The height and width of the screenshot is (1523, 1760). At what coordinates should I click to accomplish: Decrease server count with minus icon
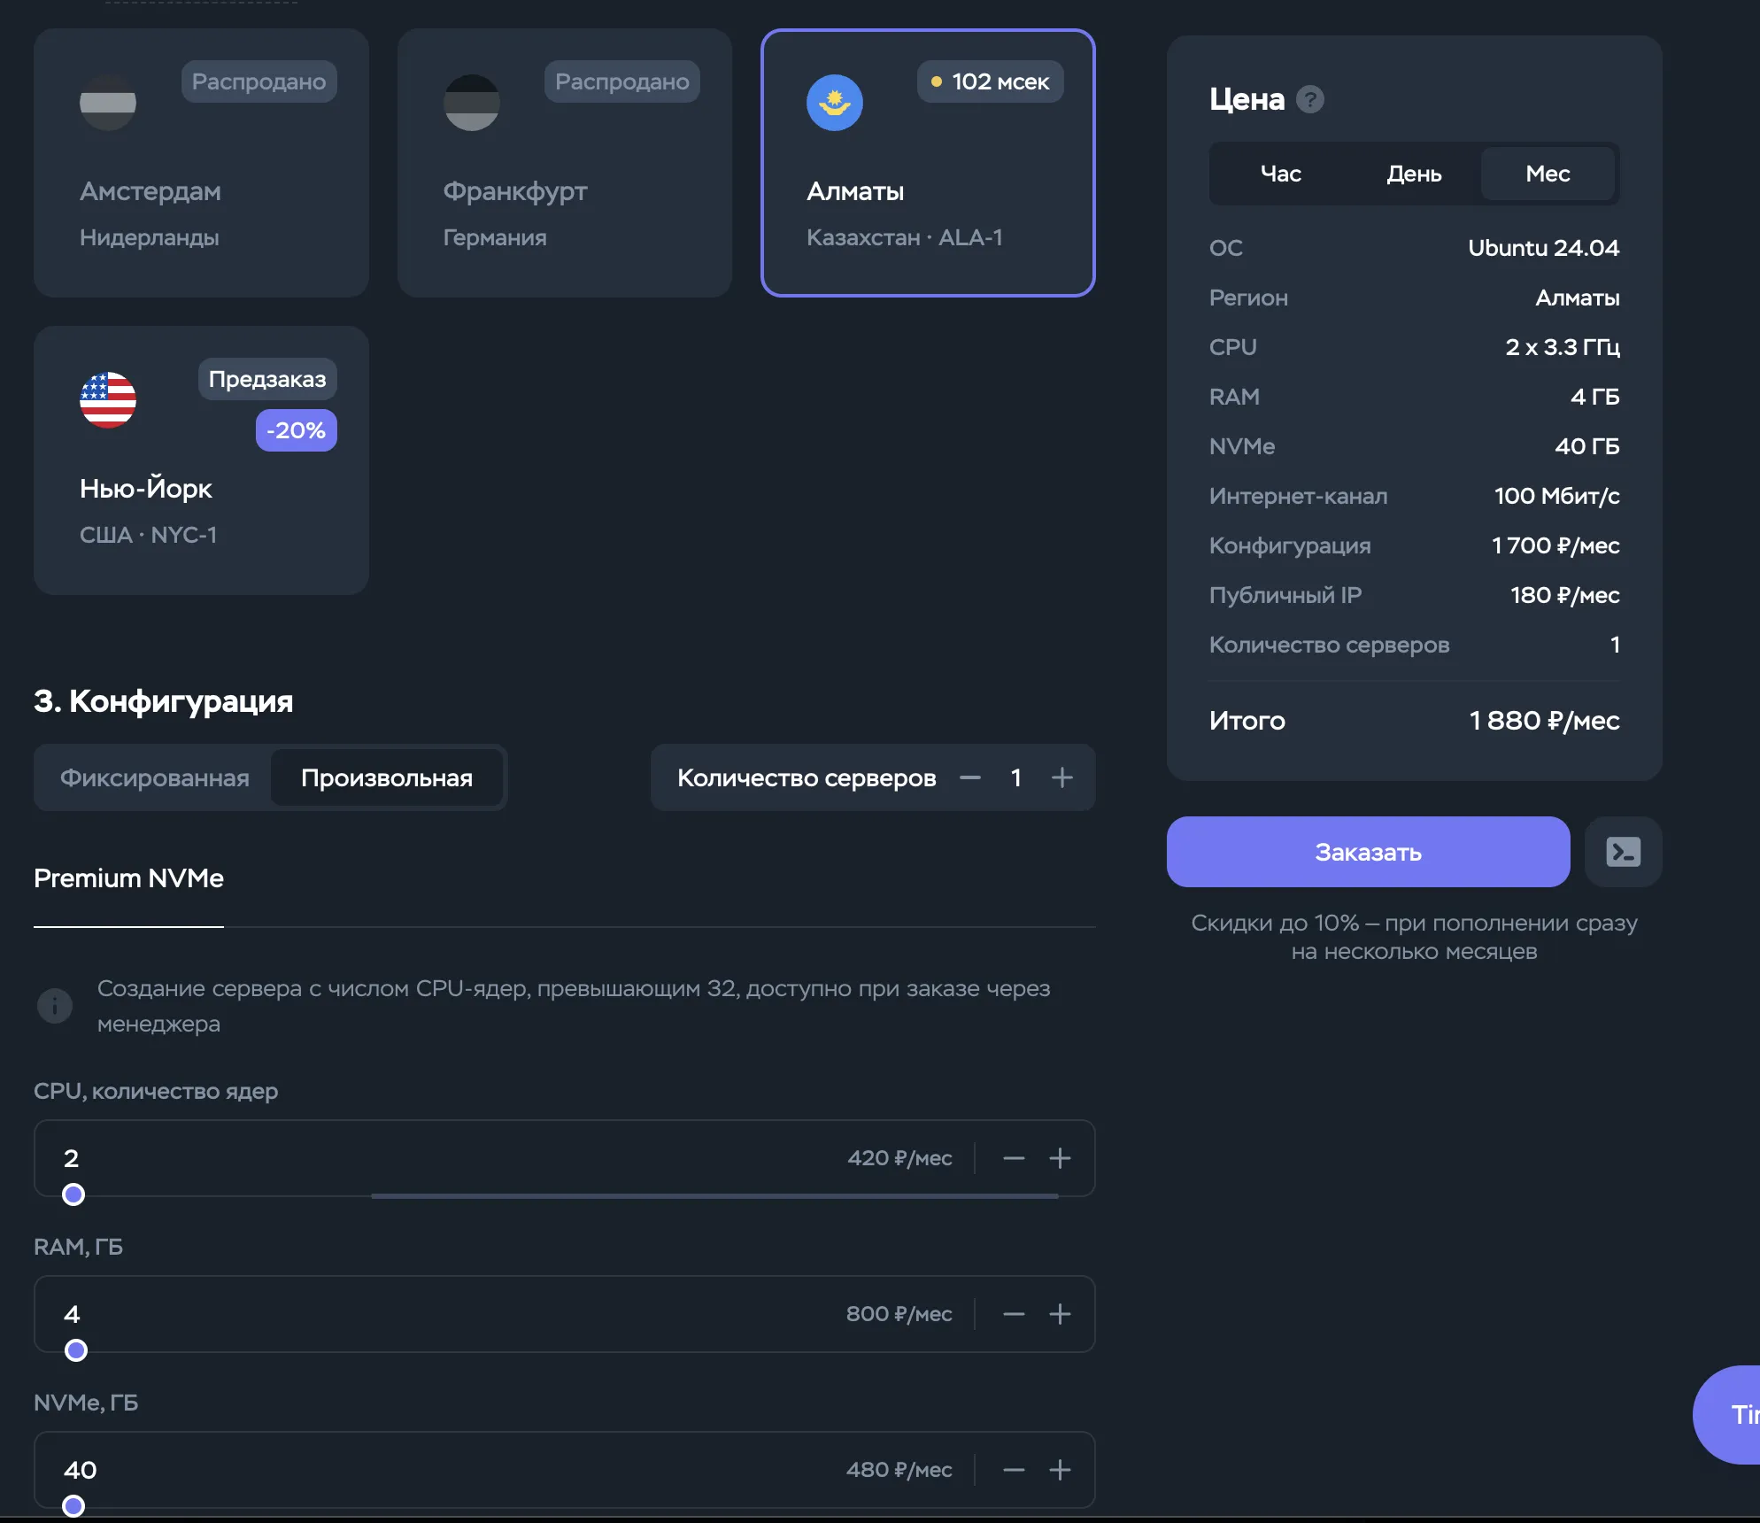tap(970, 777)
